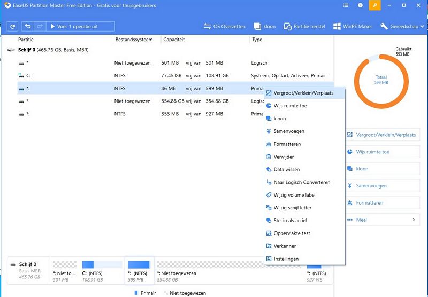Choose Data wissen from context menu

click(304, 169)
